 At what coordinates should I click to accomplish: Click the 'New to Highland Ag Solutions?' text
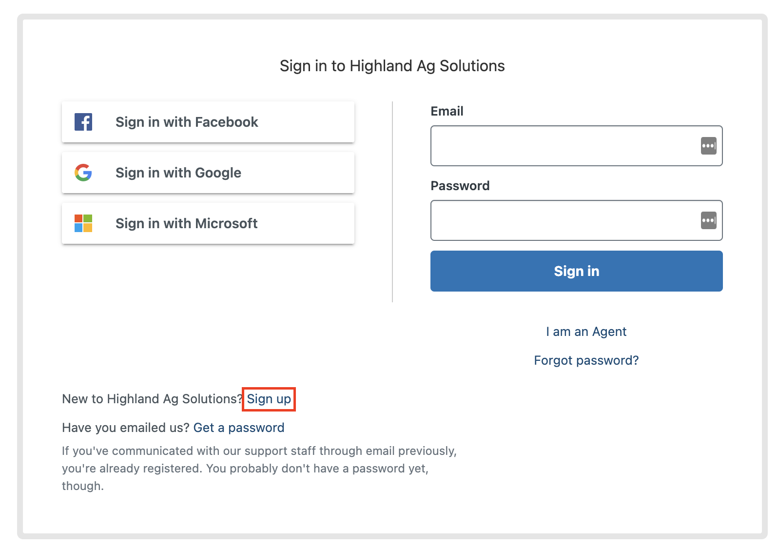click(x=152, y=399)
